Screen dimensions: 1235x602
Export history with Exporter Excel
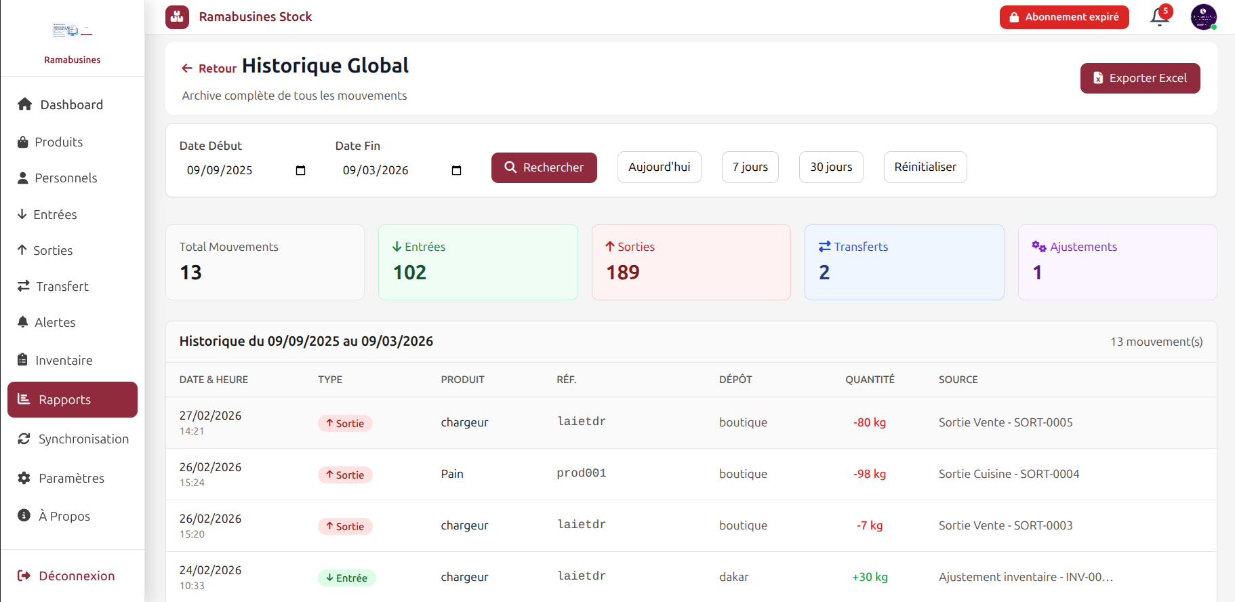pyautogui.click(x=1139, y=79)
